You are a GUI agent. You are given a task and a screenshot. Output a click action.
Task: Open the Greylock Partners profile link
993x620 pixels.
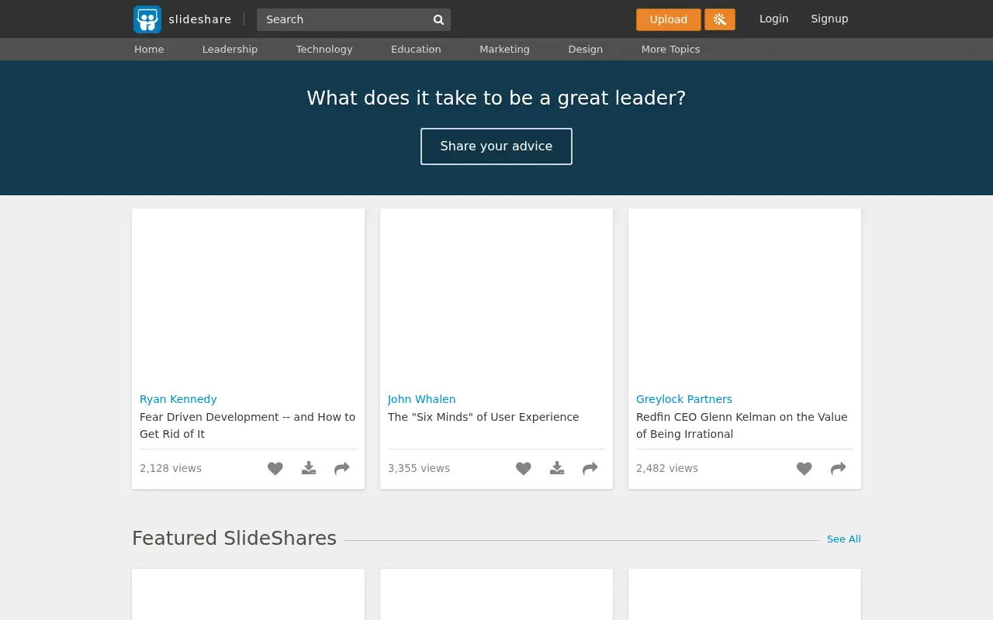pos(684,399)
